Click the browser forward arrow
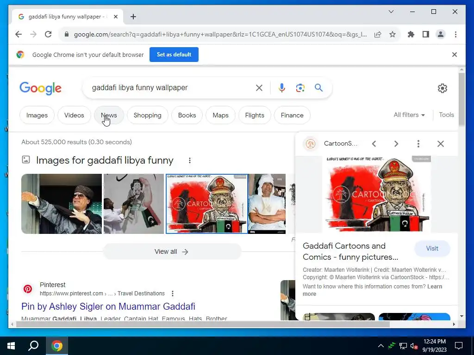This screenshot has height=355, width=474. (33, 34)
